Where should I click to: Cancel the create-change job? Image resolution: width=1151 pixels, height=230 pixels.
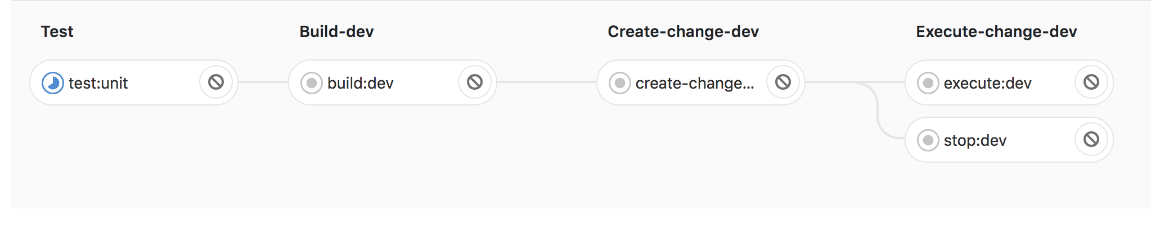[x=783, y=82]
